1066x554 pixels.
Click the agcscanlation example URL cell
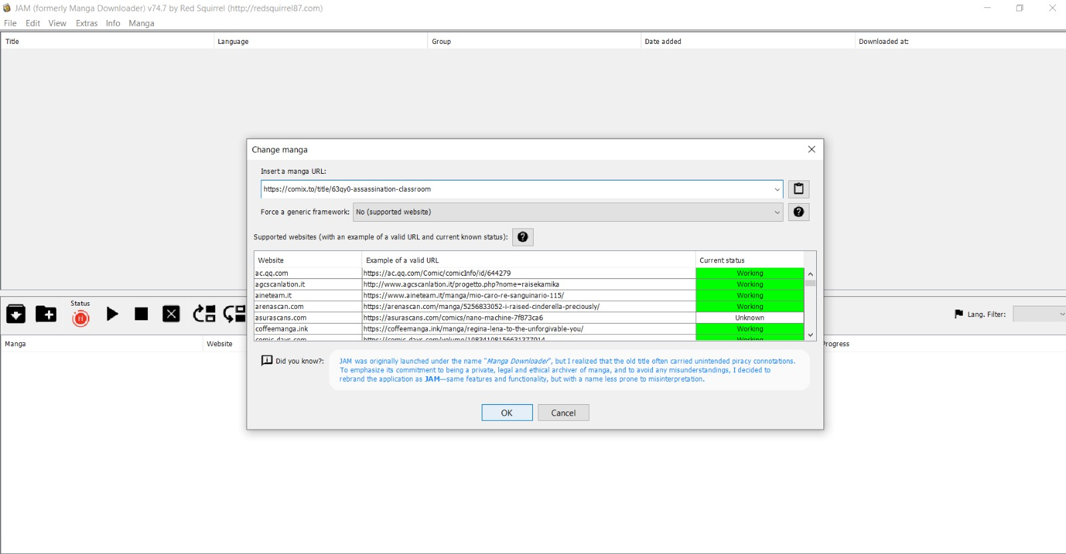pos(528,284)
